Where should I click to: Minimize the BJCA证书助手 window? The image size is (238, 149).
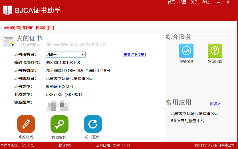click(x=219, y=2)
